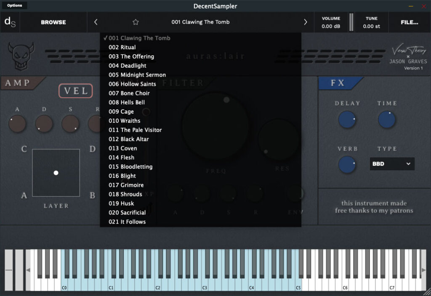
Task: Select preset 008 Hells Bell
Action: (x=201, y=103)
